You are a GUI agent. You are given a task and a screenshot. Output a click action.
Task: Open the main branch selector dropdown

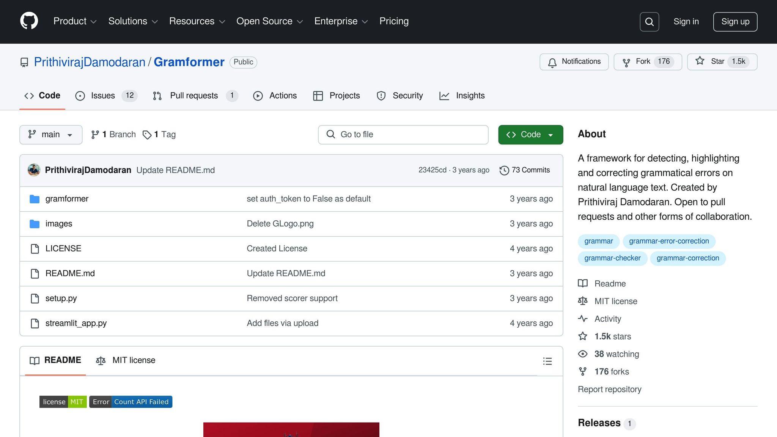click(50, 134)
